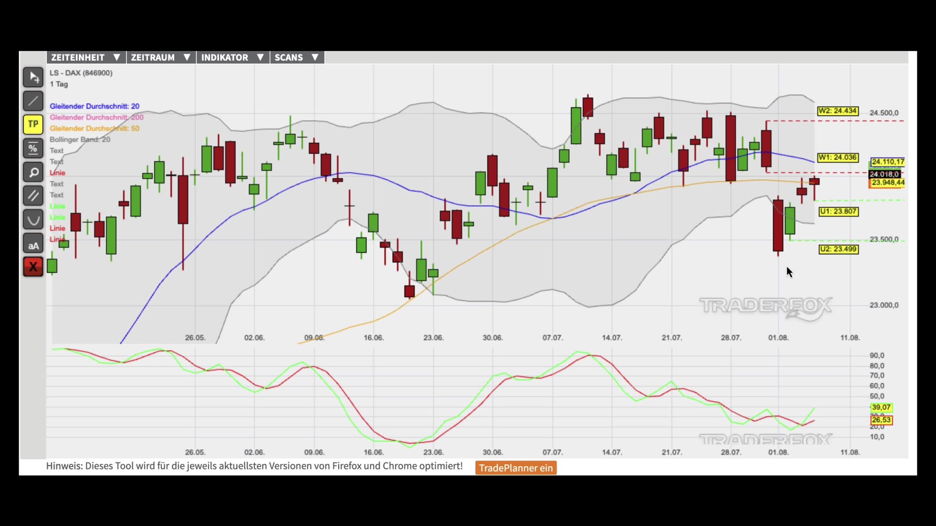Open the ZEITEINHEIT dropdown menu
936x526 pixels.
pos(86,57)
